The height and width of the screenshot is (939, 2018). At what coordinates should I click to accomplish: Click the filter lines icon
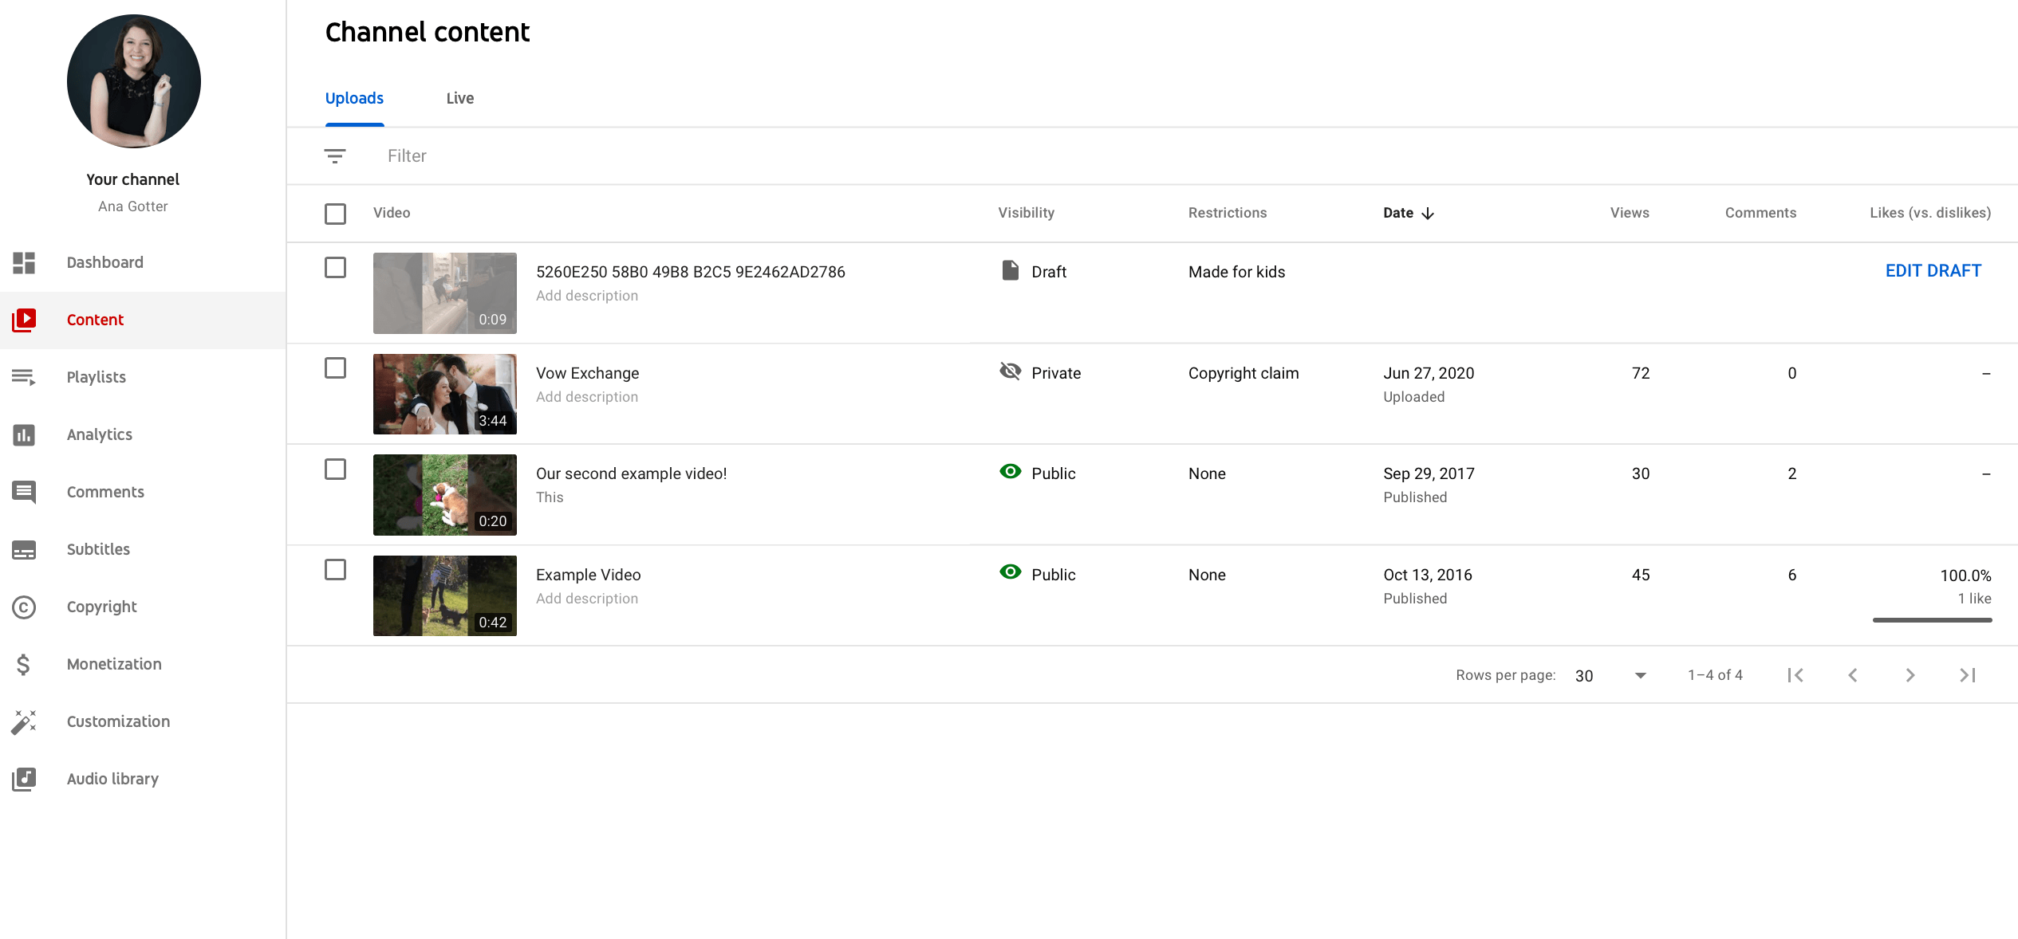click(335, 156)
